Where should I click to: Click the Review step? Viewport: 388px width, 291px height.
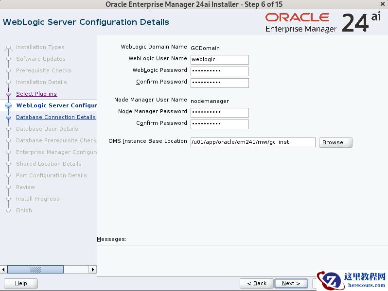pyautogui.click(x=25, y=187)
